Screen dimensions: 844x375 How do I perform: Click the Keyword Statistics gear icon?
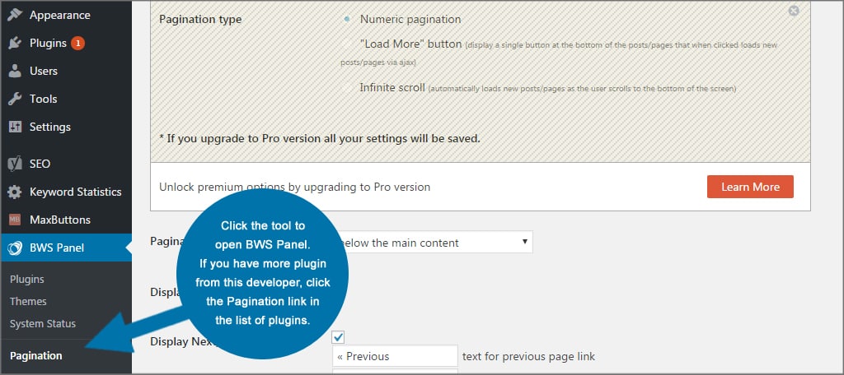click(15, 192)
